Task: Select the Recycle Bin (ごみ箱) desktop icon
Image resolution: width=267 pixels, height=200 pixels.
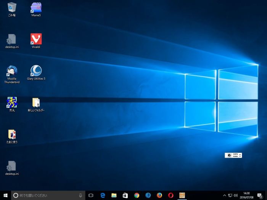Action: 12,8
